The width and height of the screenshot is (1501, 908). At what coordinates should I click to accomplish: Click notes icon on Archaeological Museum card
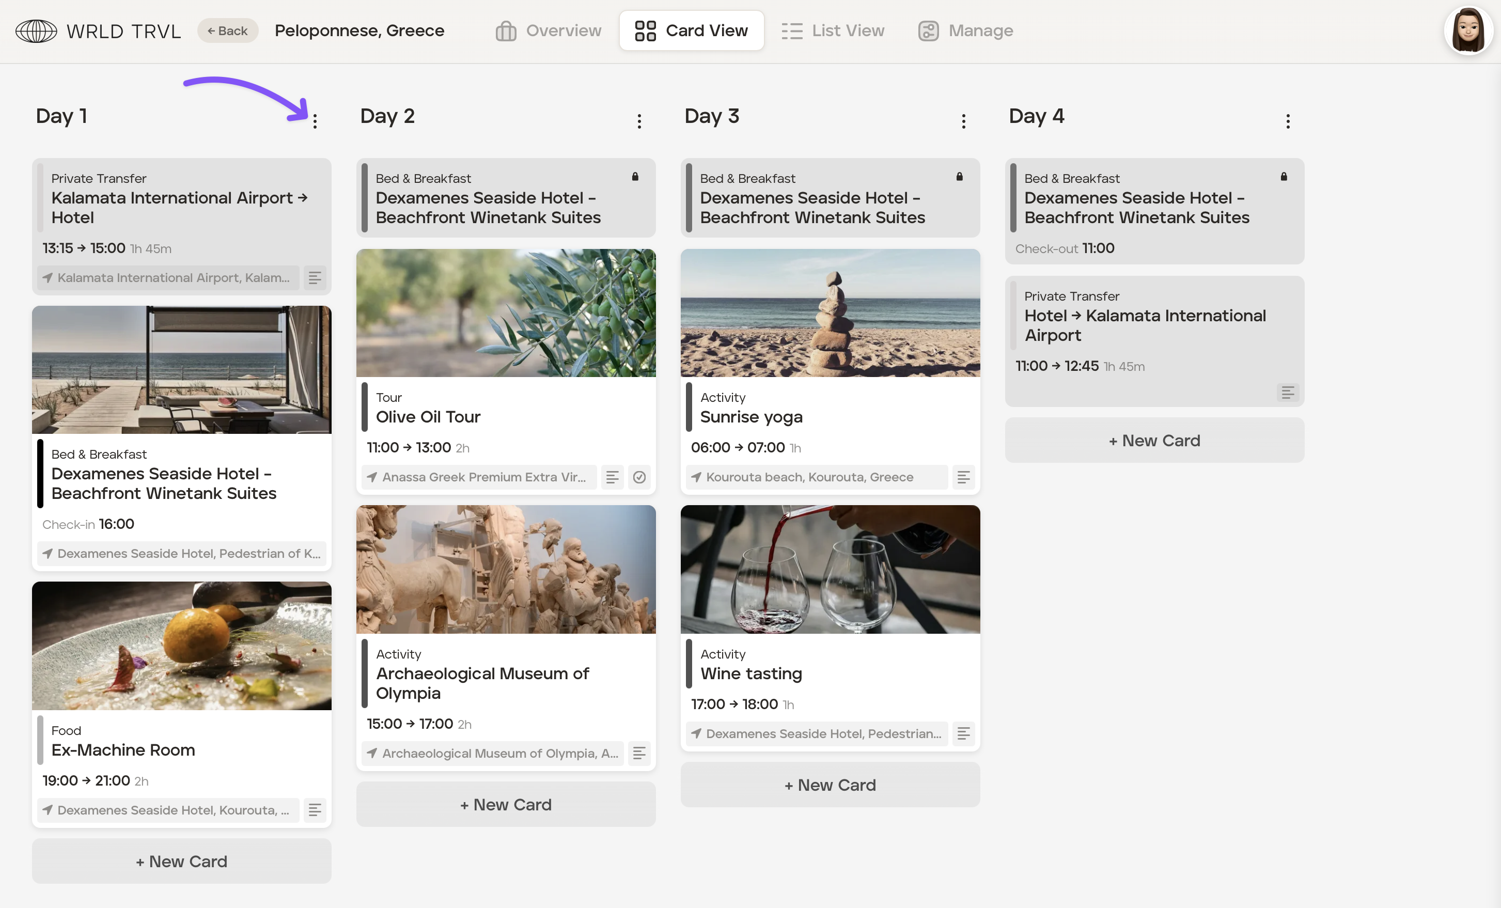pyautogui.click(x=639, y=754)
